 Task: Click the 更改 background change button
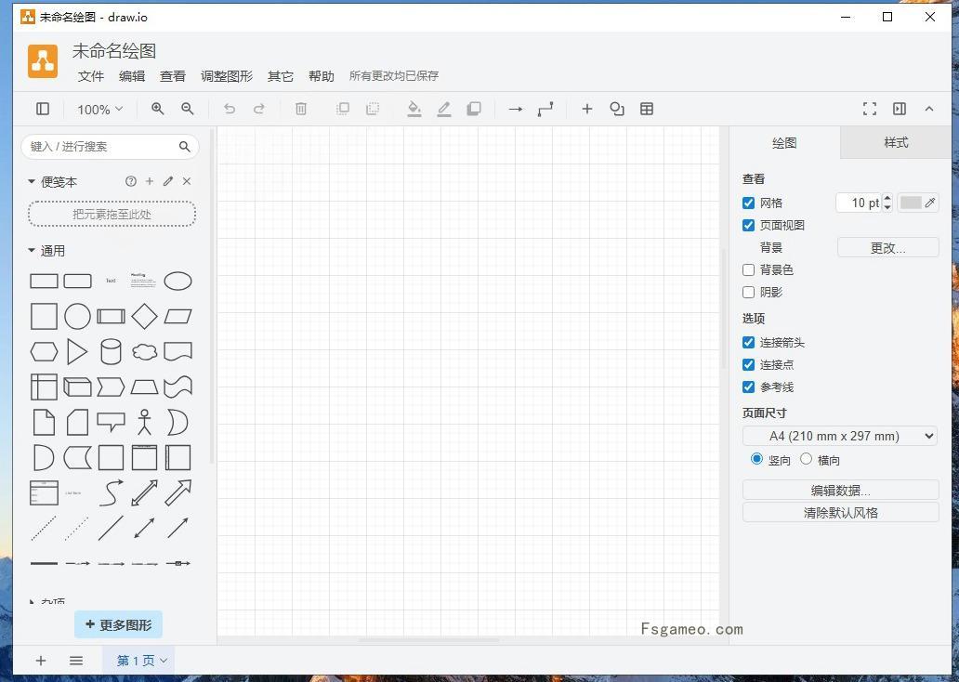pyautogui.click(x=887, y=247)
